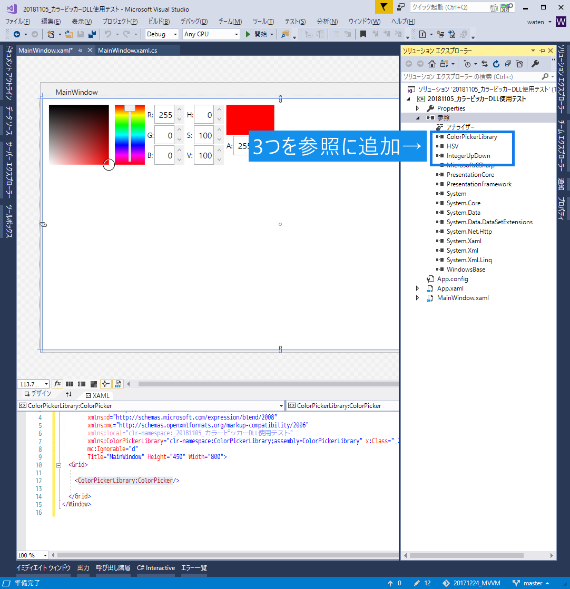
Task: Click the magnifier in Solution Explorer search
Action: (x=545, y=77)
